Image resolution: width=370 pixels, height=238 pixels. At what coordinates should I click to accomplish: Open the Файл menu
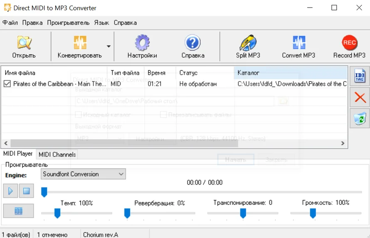(x=10, y=23)
